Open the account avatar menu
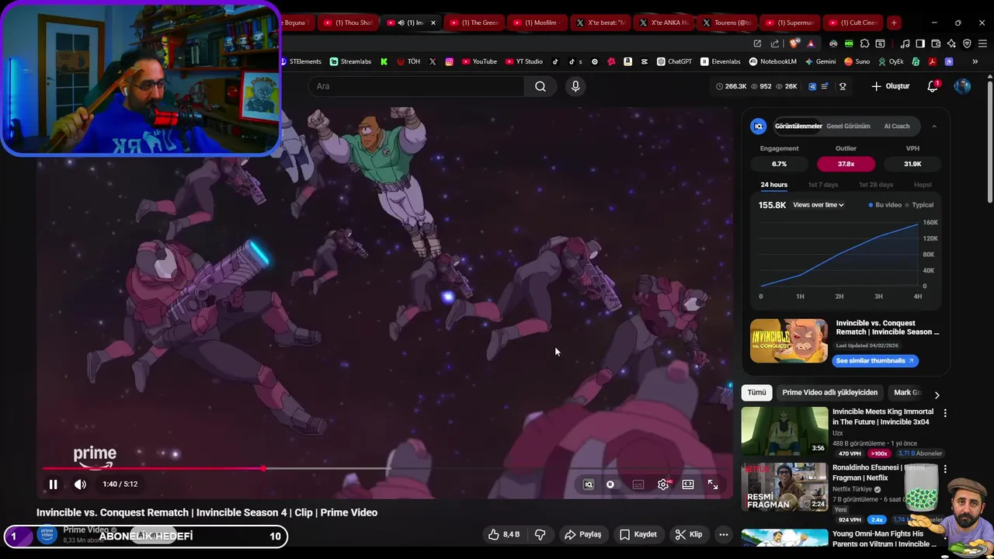Viewport: 994px width, 559px height. (x=962, y=86)
